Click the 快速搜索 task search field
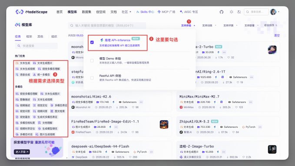Image resolution: width=295 pixels, height=166 pixels. click(36, 46)
